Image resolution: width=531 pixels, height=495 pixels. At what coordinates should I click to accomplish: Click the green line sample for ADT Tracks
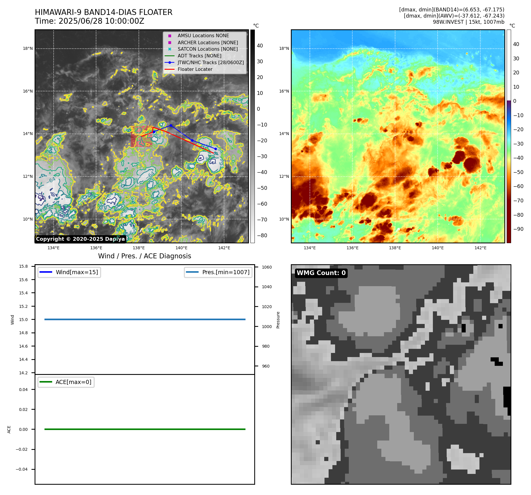(x=170, y=56)
